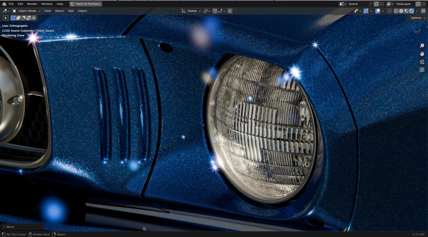Click the Back to Previous button
The height and width of the screenshot is (237, 428).
[x=86, y=4]
